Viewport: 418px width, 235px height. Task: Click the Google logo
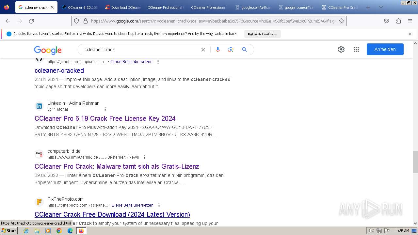tap(48, 50)
